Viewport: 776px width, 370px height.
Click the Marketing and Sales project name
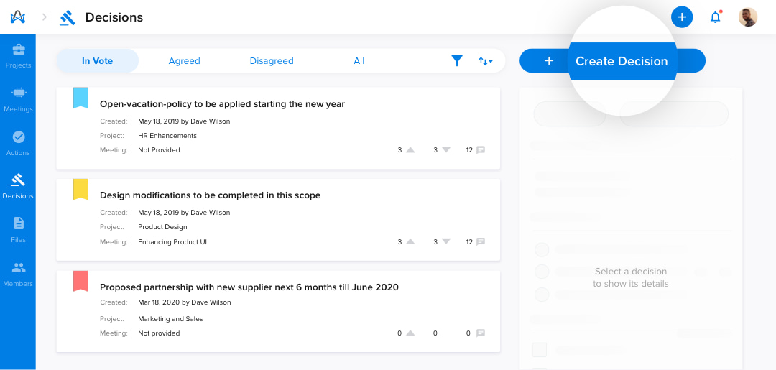tap(171, 319)
